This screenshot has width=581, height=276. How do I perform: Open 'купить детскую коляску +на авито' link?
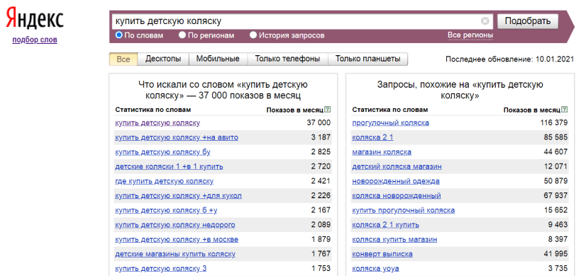(x=177, y=137)
